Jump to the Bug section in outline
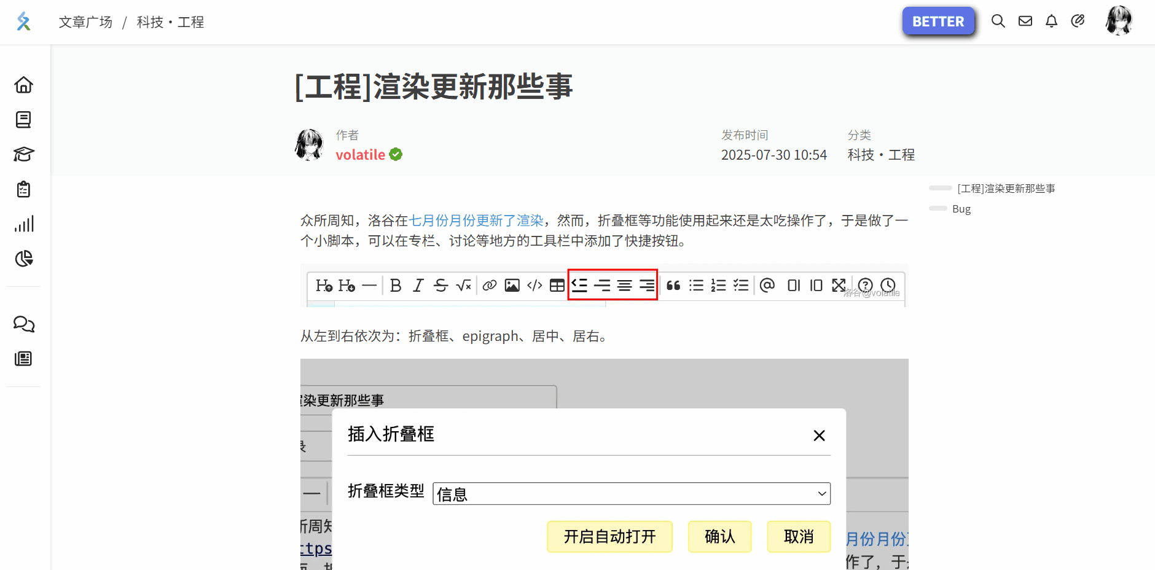Viewport: 1155px width, 570px height. pos(961,209)
